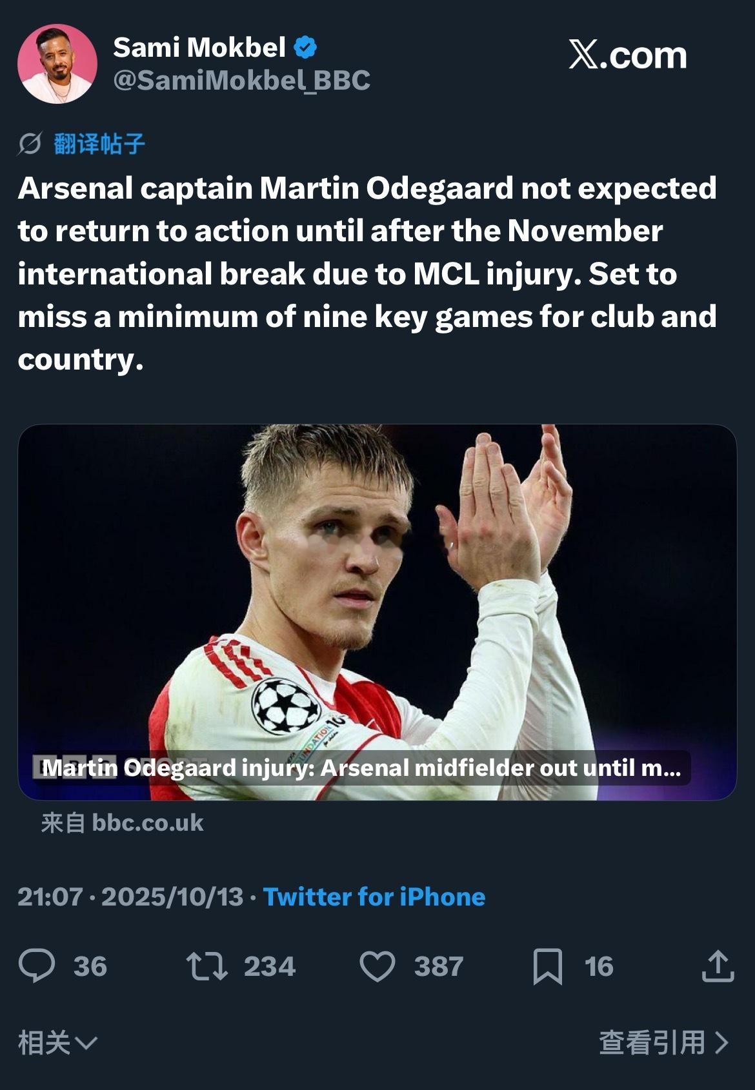Image resolution: width=755 pixels, height=1090 pixels.
Task: Click the blue verified badge
Action: [x=305, y=47]
